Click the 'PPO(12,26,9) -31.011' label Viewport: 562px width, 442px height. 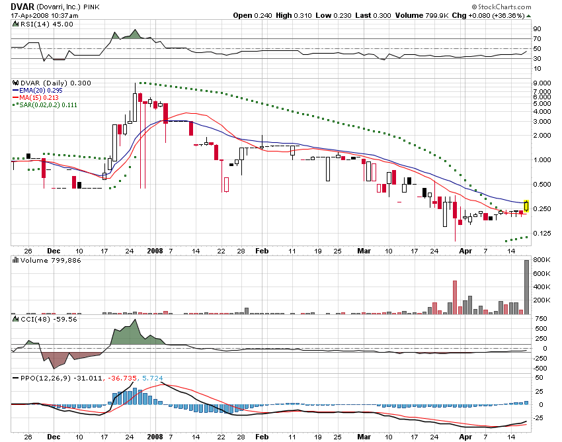61,378
